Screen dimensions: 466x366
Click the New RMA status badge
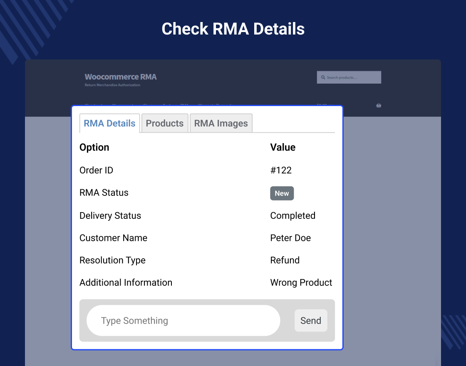(282, 193)
